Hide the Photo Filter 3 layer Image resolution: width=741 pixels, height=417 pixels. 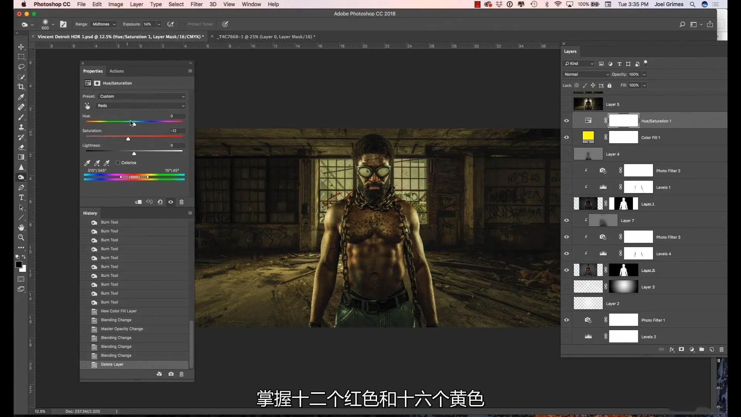pyautogui.click(x=567, y=237)
